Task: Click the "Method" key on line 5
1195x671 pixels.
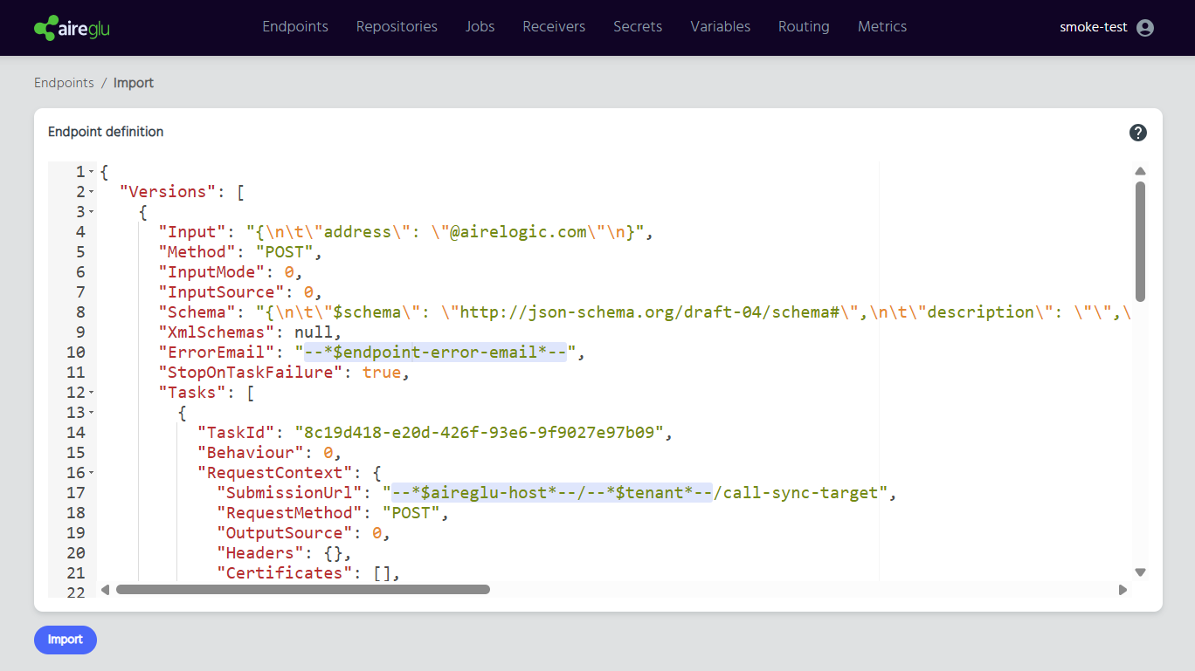Action: [197, 252]
